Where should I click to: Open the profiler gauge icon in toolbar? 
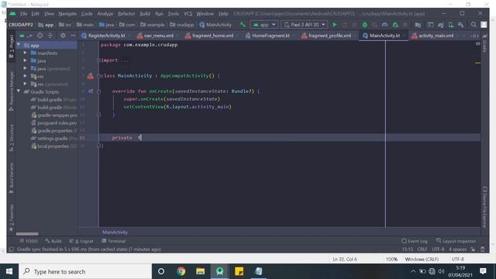(x=384, y=24)
